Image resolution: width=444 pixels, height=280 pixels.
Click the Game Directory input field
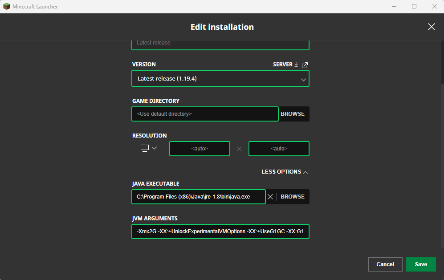pyautogui.click(x=205, y=114)
